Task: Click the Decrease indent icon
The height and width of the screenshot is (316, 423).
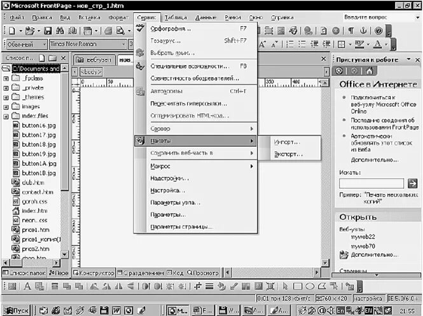Action: (314, 44)
